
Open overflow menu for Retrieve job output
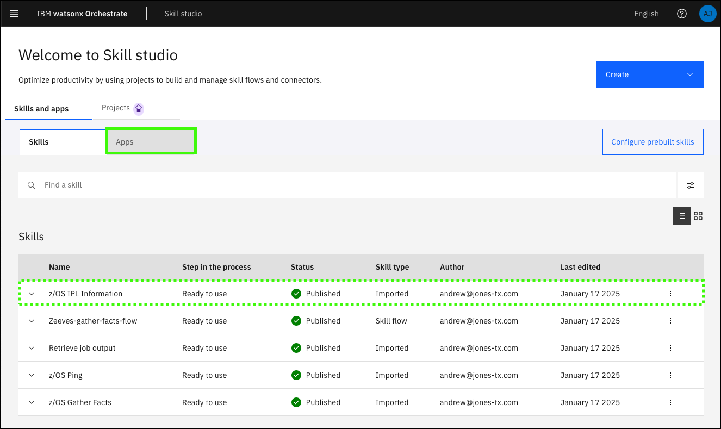(670, 348)
